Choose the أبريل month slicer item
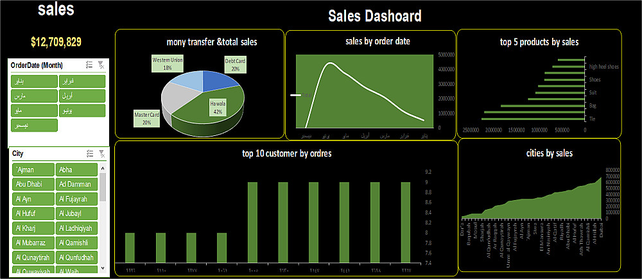 (82, 96)
